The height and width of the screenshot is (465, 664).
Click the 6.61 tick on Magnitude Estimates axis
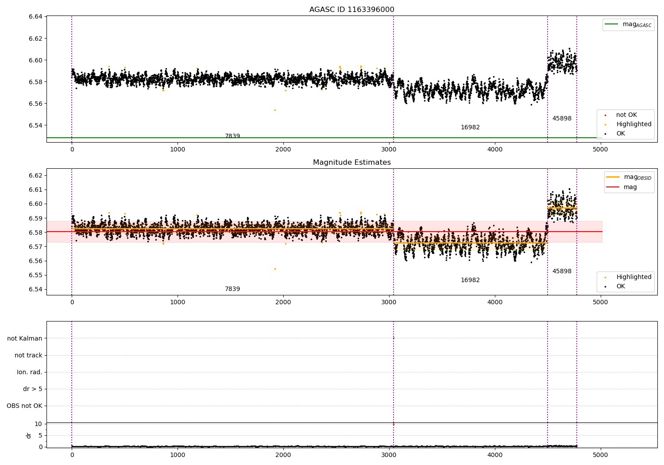pyautogui.click(x=35, y=190)
